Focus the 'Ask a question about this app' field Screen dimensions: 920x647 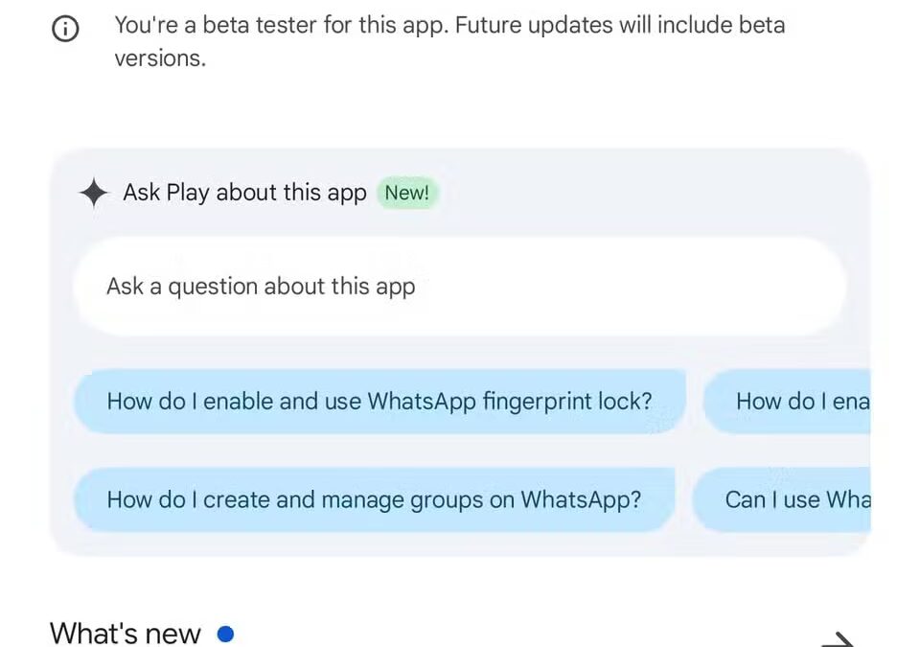[x=460, y=287]
